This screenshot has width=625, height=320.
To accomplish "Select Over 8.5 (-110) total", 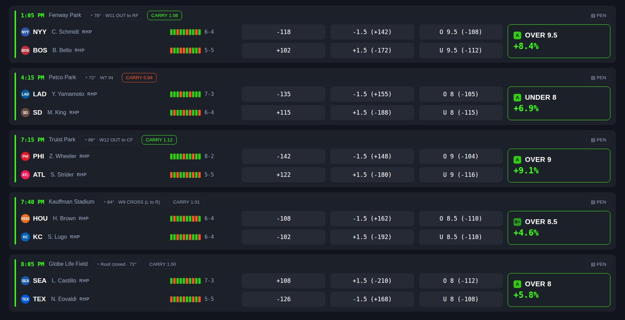I will pos(461,219).
